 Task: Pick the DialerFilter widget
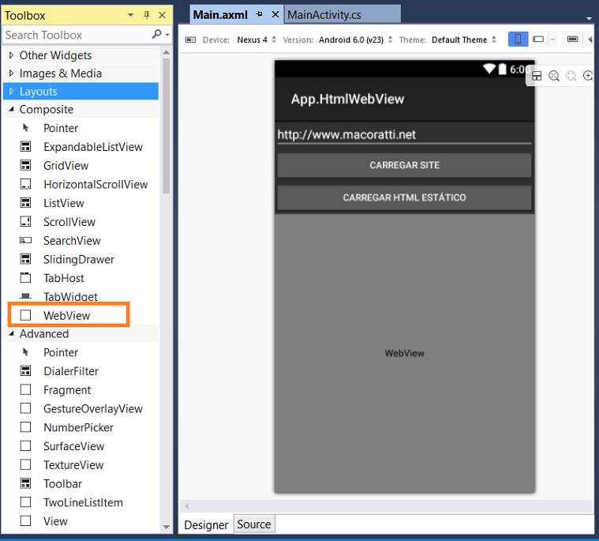71,371
